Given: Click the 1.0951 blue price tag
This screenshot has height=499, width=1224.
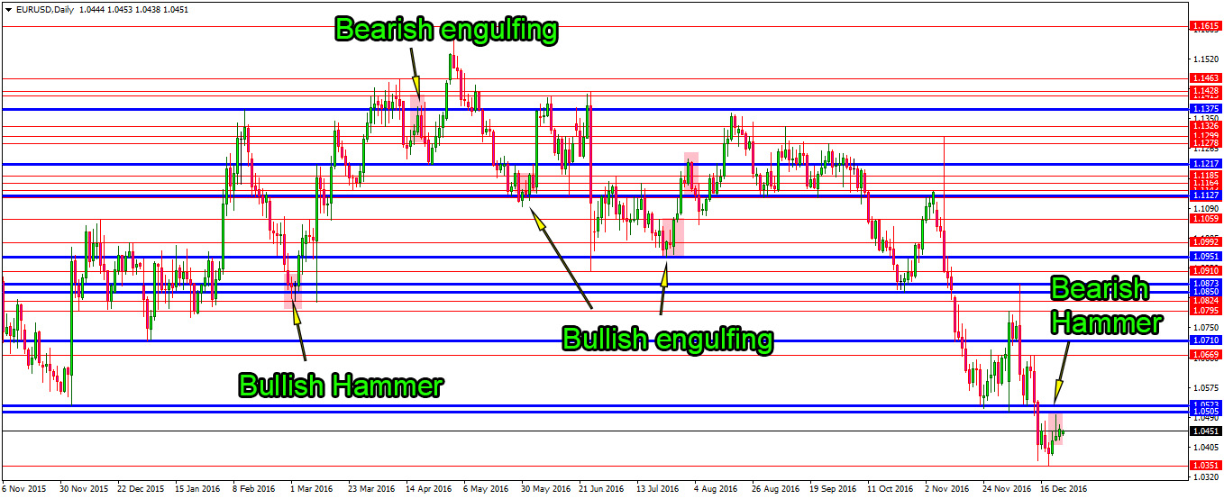Looking at the screenshot, I should tap(1205, 257).
